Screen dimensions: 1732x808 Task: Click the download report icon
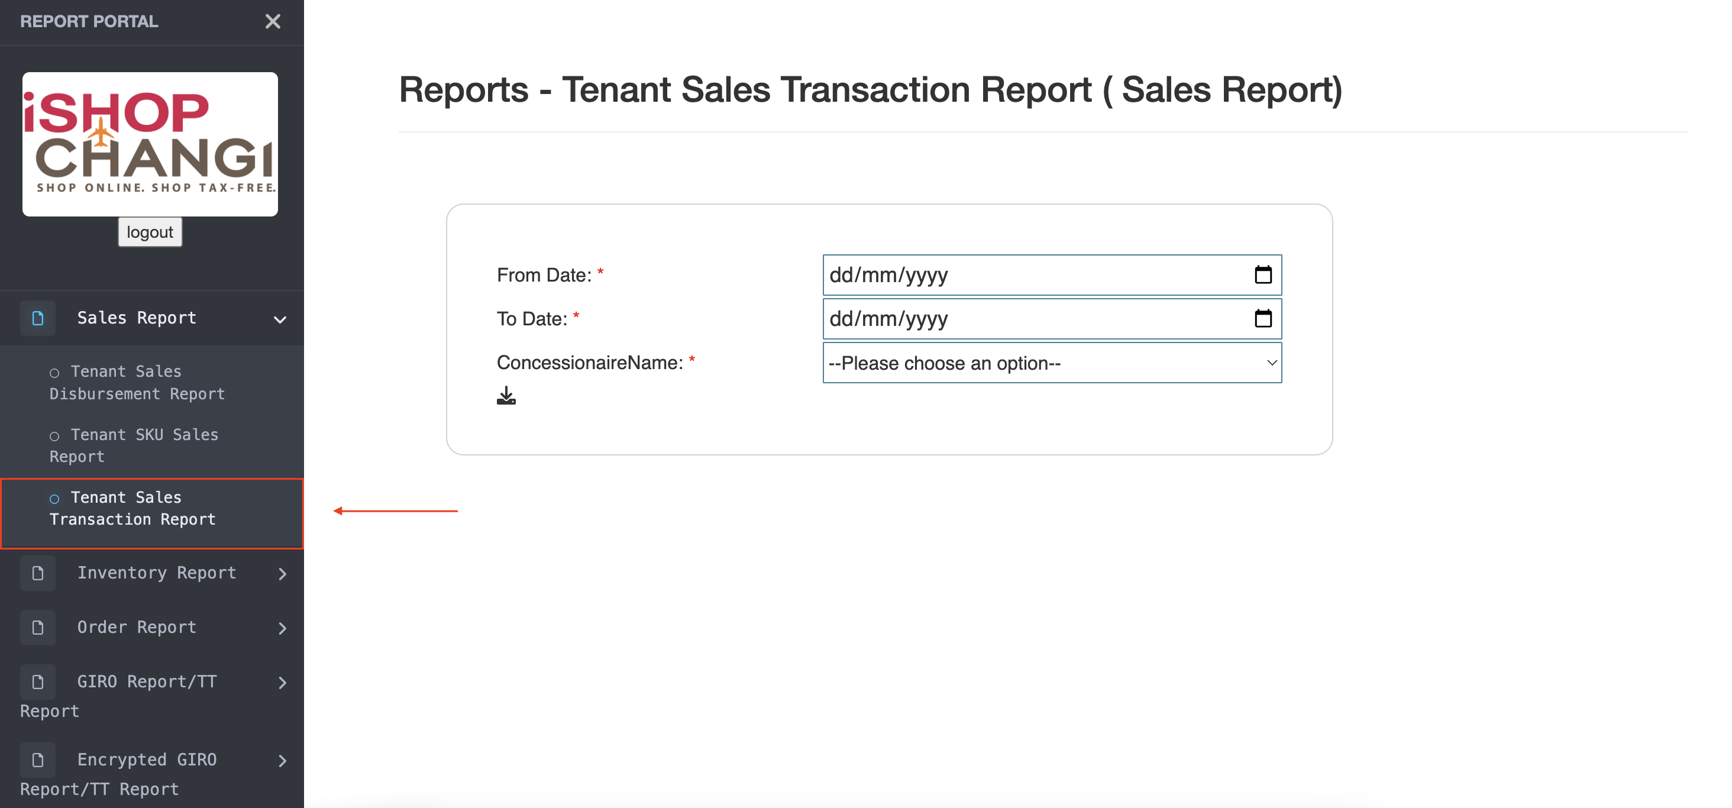coord(506,396)
